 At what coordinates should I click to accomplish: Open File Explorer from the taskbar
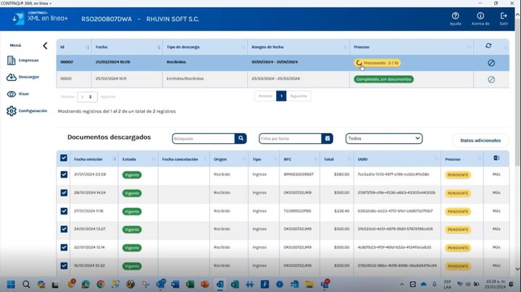coord(309,284)
